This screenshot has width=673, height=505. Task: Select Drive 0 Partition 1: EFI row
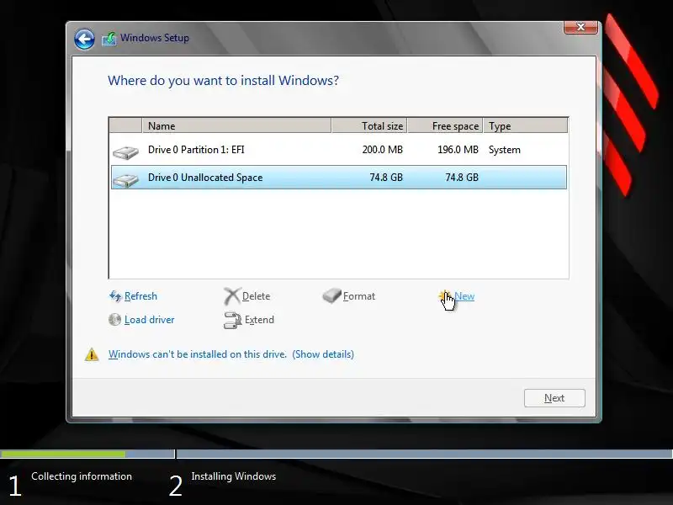coord(339,150)
